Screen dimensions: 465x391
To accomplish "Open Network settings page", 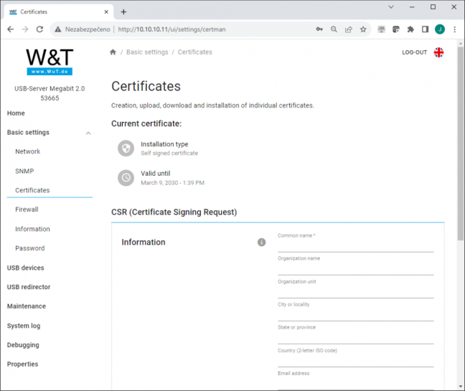I will (x=27, y=151).
